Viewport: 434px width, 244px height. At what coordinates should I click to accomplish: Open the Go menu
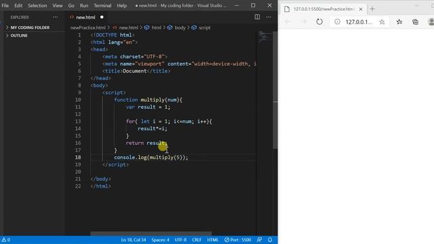point(71,5)
